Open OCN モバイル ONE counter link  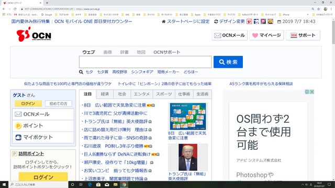pos(93,21)
